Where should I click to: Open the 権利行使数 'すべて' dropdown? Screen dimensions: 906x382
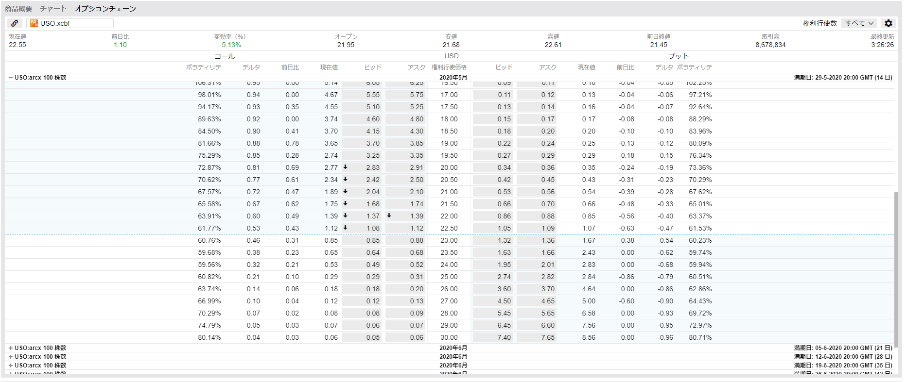(x=859, y=23)
